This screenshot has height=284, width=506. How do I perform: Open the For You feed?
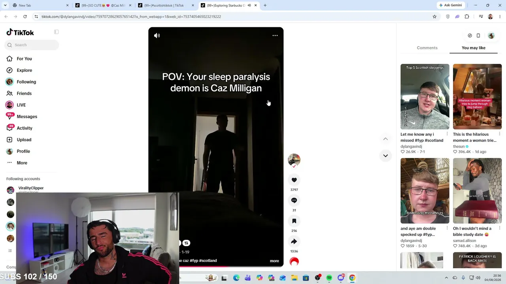[24, 59]
